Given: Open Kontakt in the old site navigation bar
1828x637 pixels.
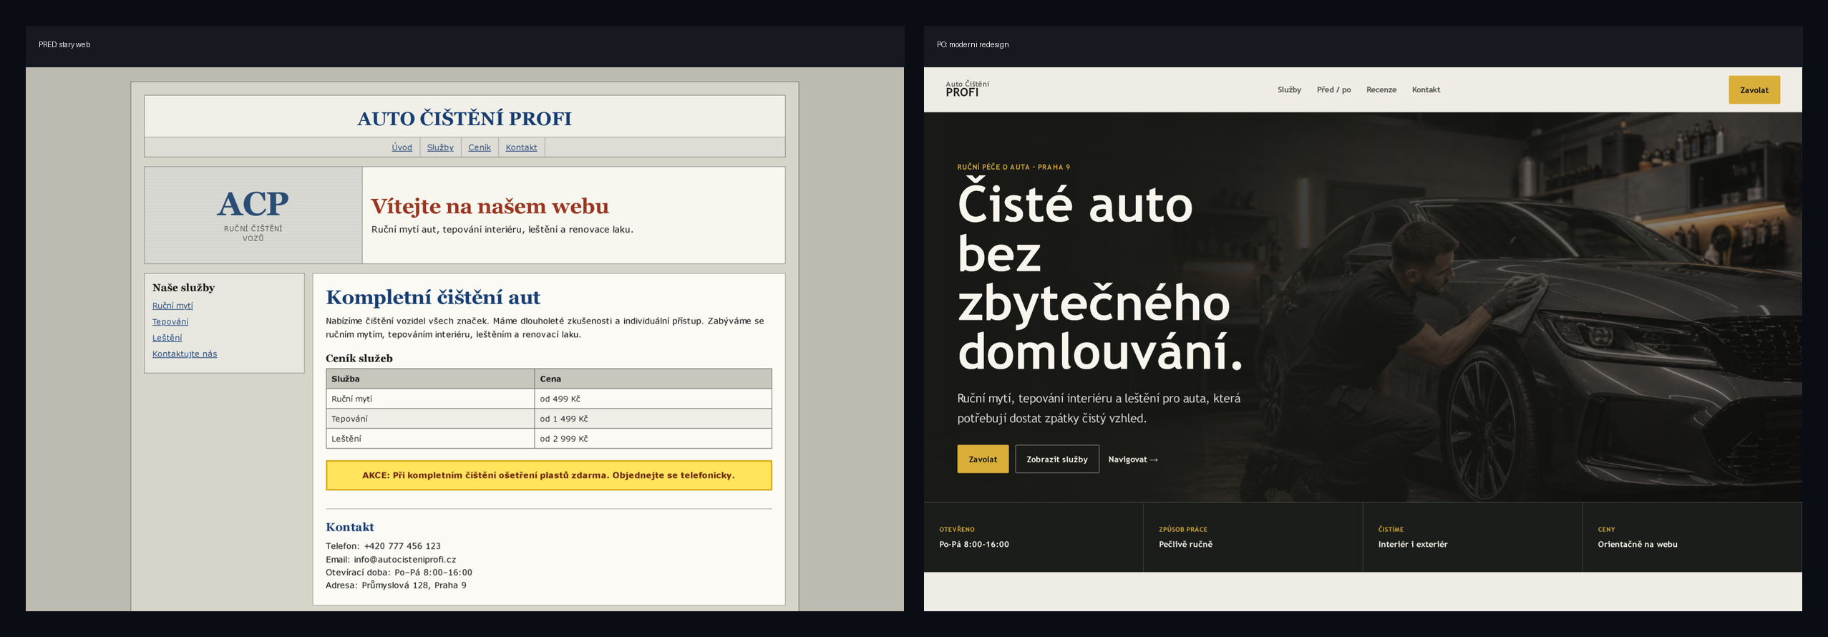Looking at the screenshot, I should tap(521, 147).
